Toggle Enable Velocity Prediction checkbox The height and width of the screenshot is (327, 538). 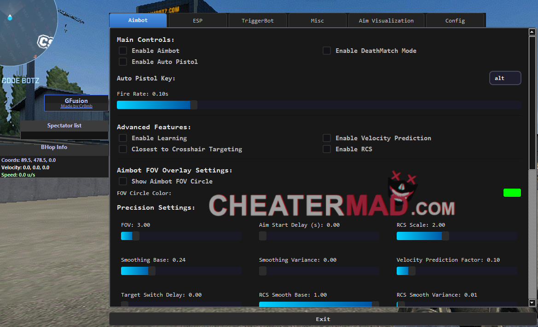click(327, 138)
